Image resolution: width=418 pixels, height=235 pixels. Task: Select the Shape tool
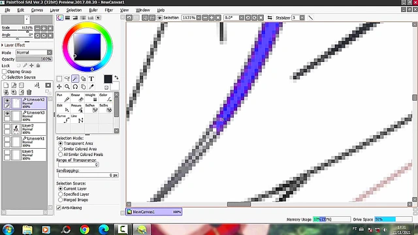pos(83,78)
